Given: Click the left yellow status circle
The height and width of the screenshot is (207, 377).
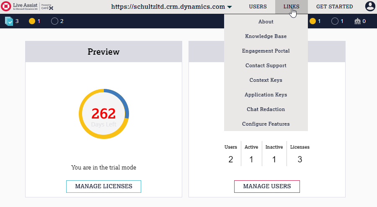Looking at the screenshot, I should [x=32, y=21].
